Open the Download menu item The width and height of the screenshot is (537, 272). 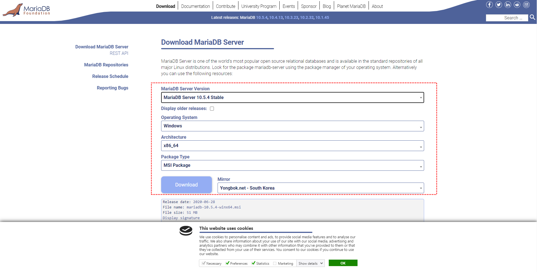[166, 6]
